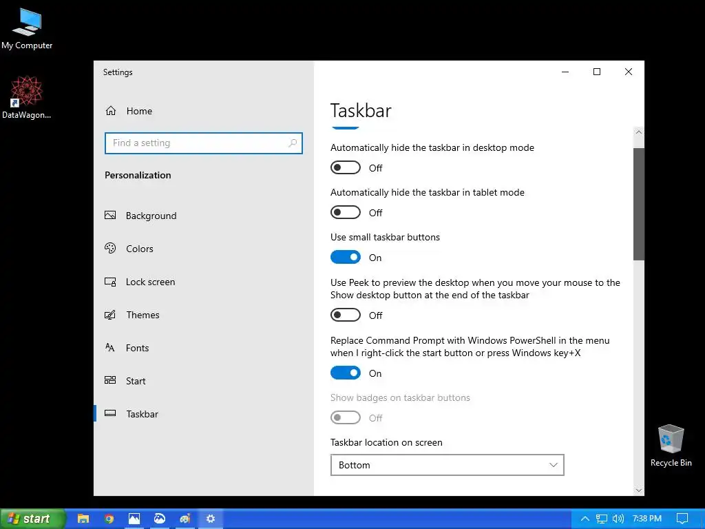Viewport: 705px width, 529px height.
Task: Open Taskbar location dropdown showing Bottom
Action: 447,465
